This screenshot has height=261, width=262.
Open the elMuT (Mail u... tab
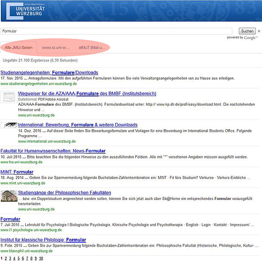(x=92, y=47)
